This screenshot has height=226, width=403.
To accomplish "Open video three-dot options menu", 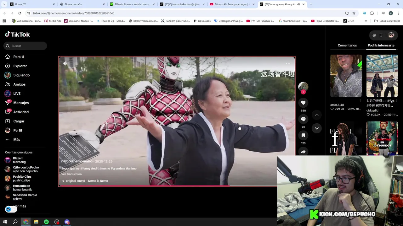I will [288, 63].
